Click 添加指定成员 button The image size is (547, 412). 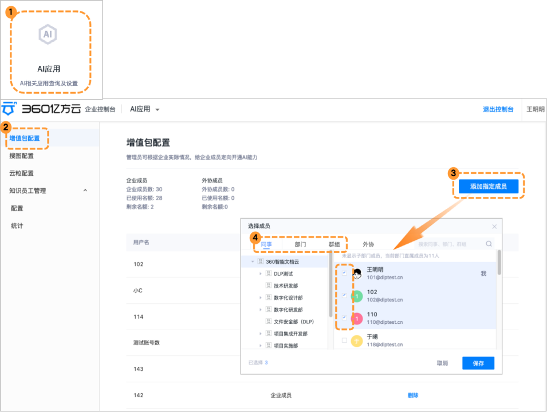pos(489,186)
